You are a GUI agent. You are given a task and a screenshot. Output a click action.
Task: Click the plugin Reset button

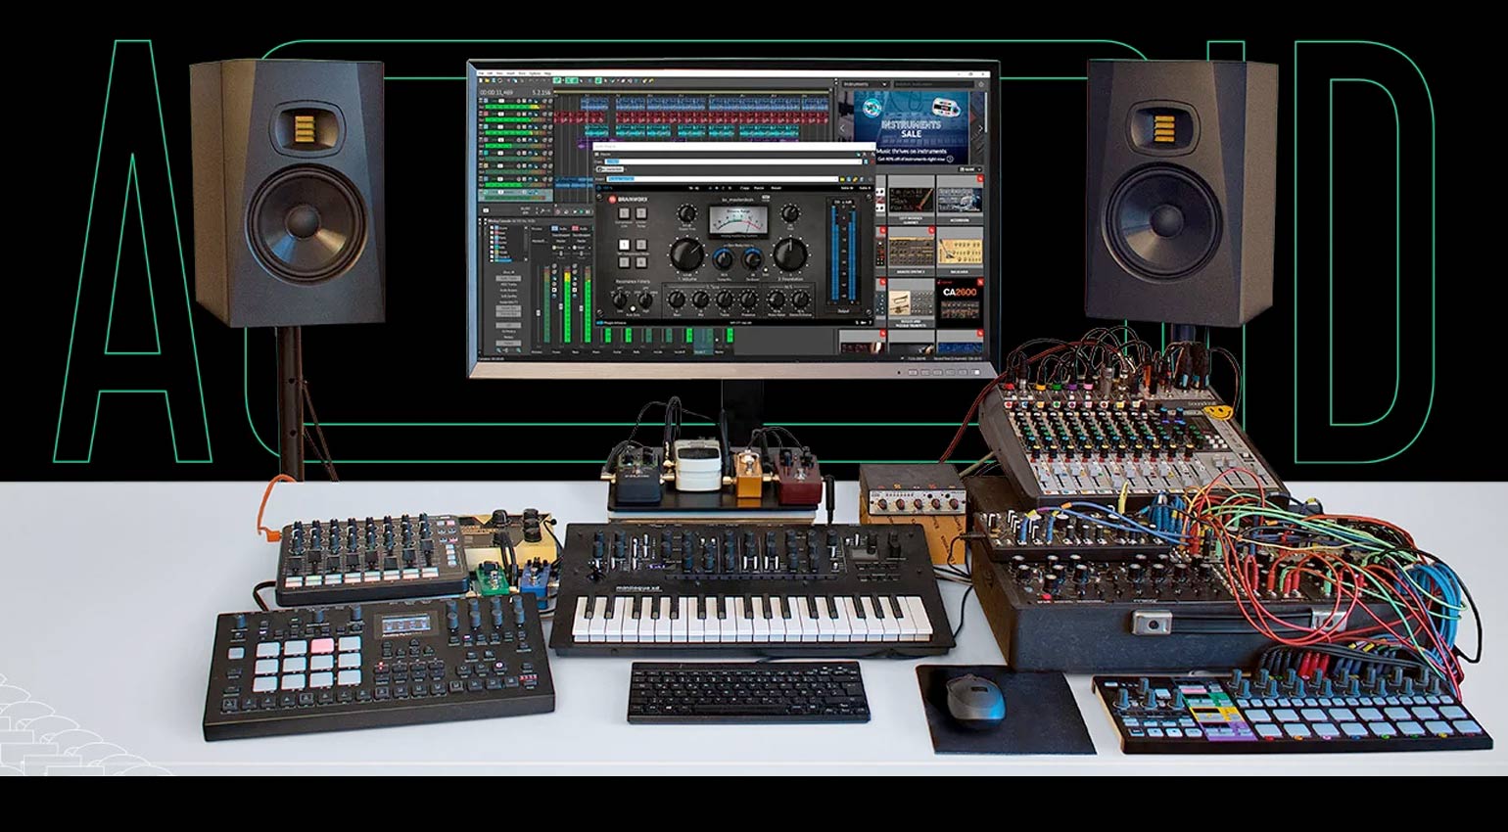[776, 188]
